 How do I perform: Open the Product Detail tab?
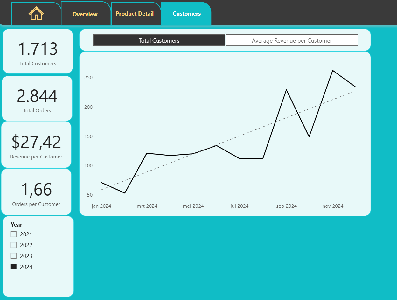[x=135, y=14]
